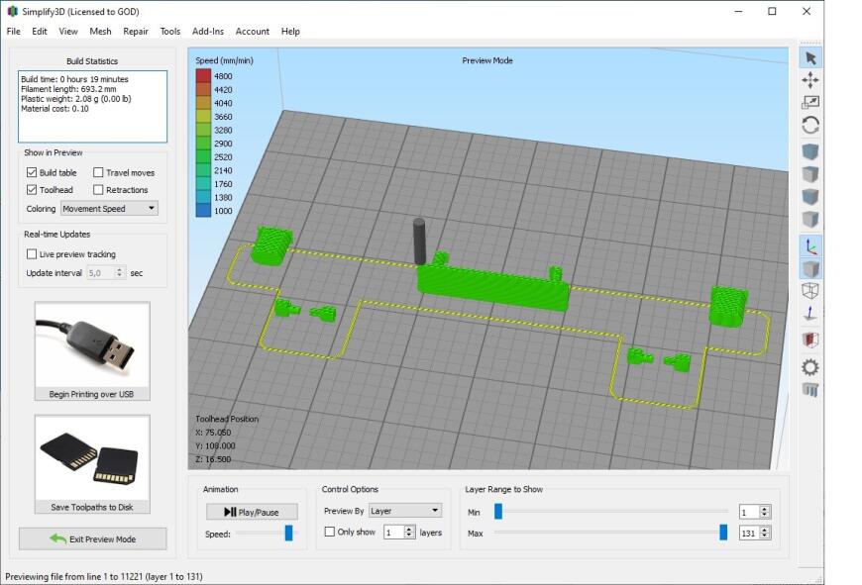Increase the Max layer value
The height and width of the screenshot is (585, 862).
tap(764, 530)
